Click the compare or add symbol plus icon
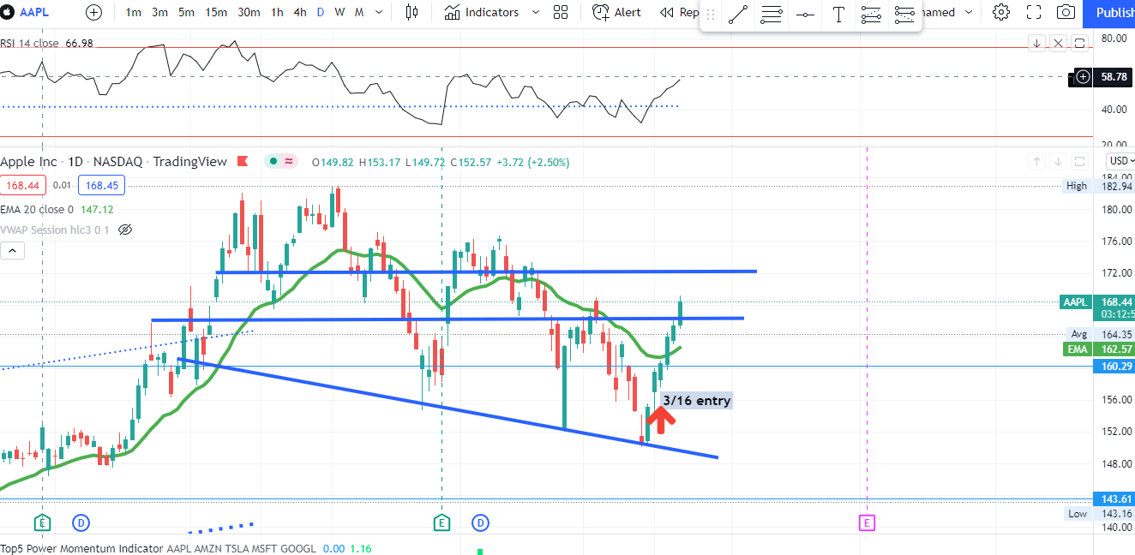 (94, 13)
